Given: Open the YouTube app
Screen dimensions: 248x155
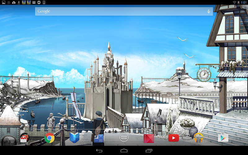Looking at the screenshot, I should coord(174,138).
